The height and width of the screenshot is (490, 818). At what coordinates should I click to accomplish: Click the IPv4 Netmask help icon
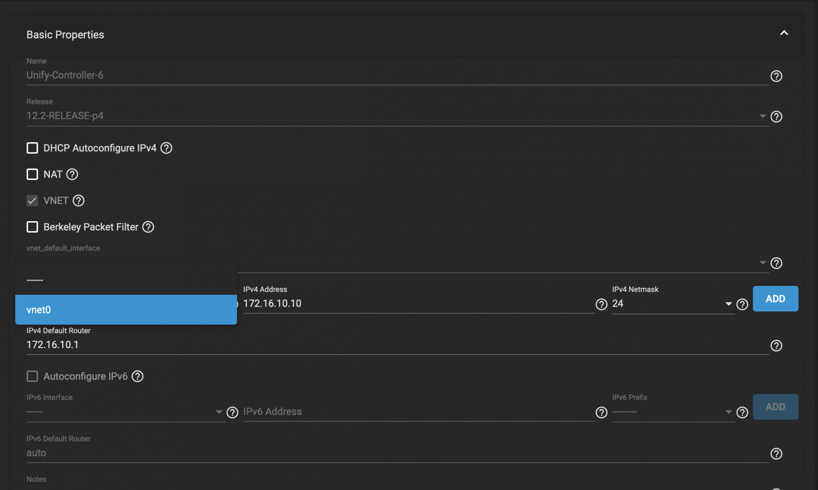742,304
